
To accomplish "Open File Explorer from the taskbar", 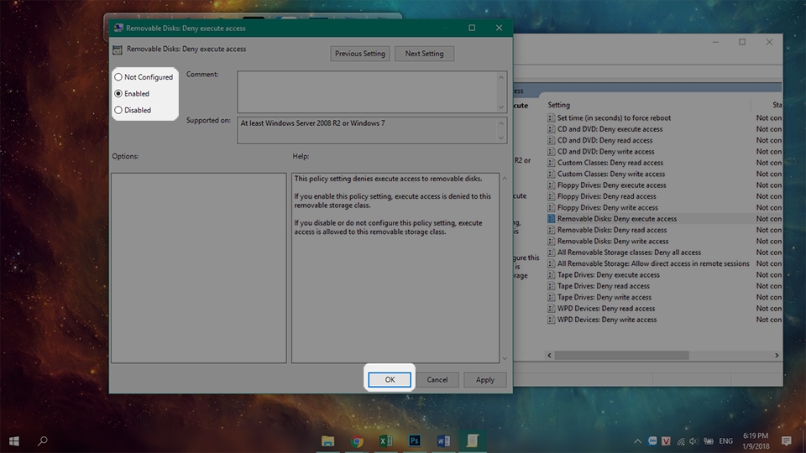I will [x=327, y=440].
